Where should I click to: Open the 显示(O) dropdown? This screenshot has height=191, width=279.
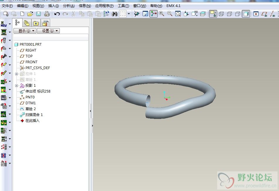tap(25, 31)
